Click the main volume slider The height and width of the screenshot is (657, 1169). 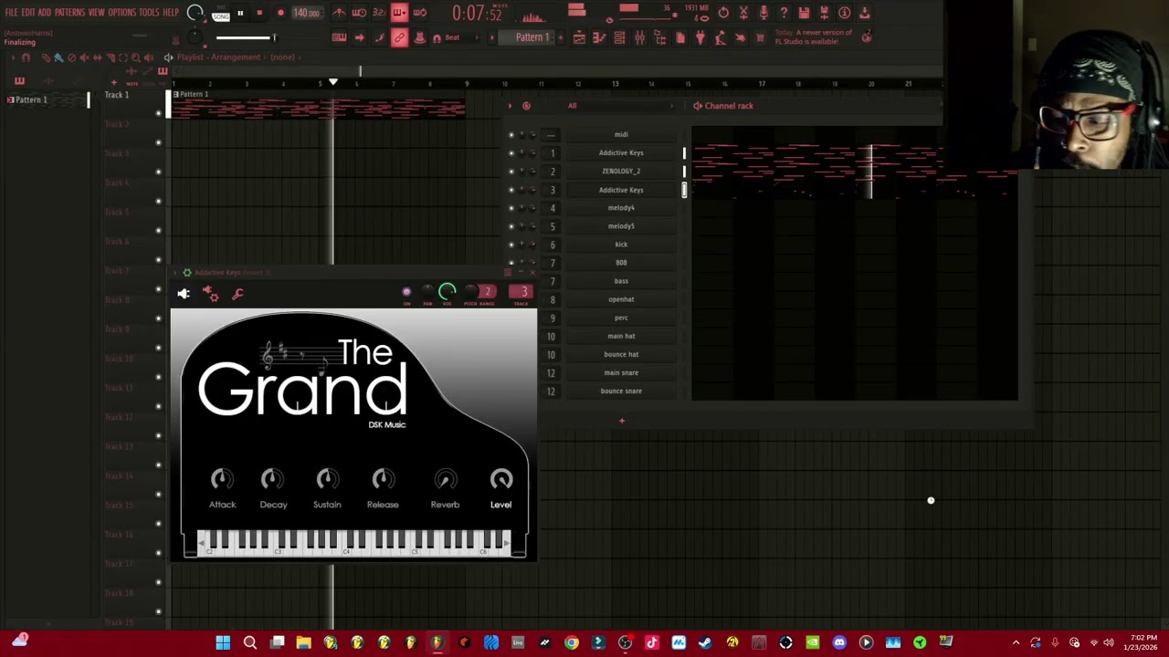coord(246,37)
